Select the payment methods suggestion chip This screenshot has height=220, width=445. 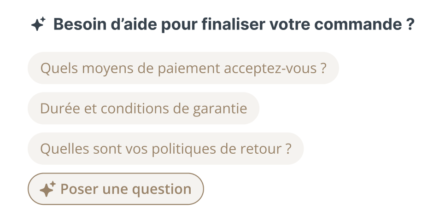click(183, 69)
